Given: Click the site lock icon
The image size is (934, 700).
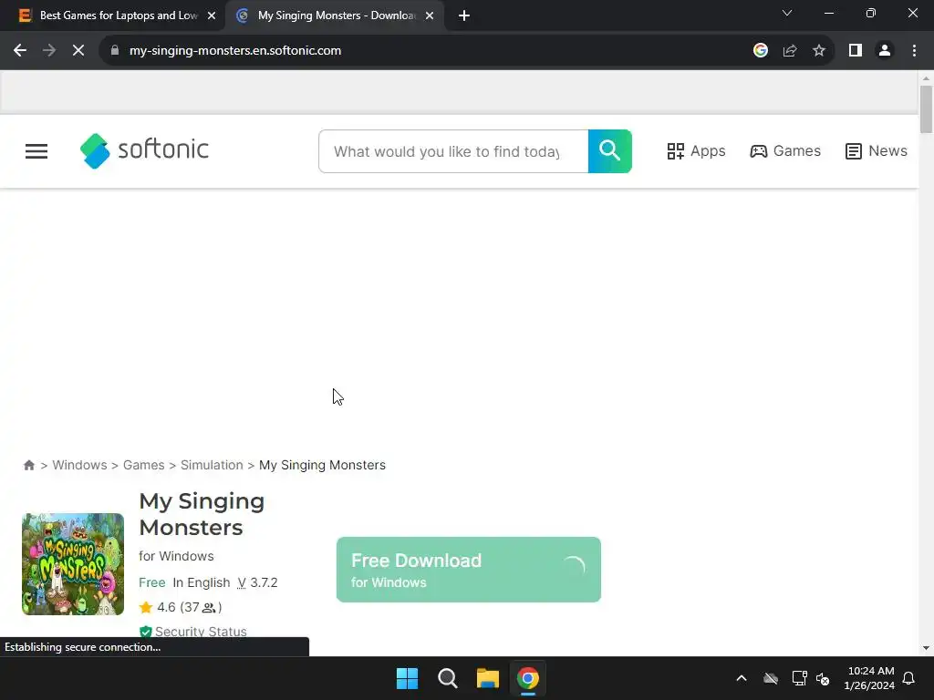Looking at the screenshot, I should click(x=115, y=51).
